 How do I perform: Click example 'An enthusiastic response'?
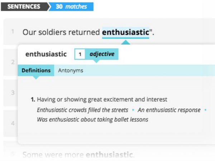click(x=169, y=110)
